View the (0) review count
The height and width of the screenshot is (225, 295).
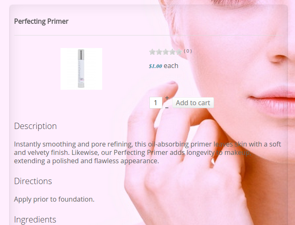pos(188,51)
